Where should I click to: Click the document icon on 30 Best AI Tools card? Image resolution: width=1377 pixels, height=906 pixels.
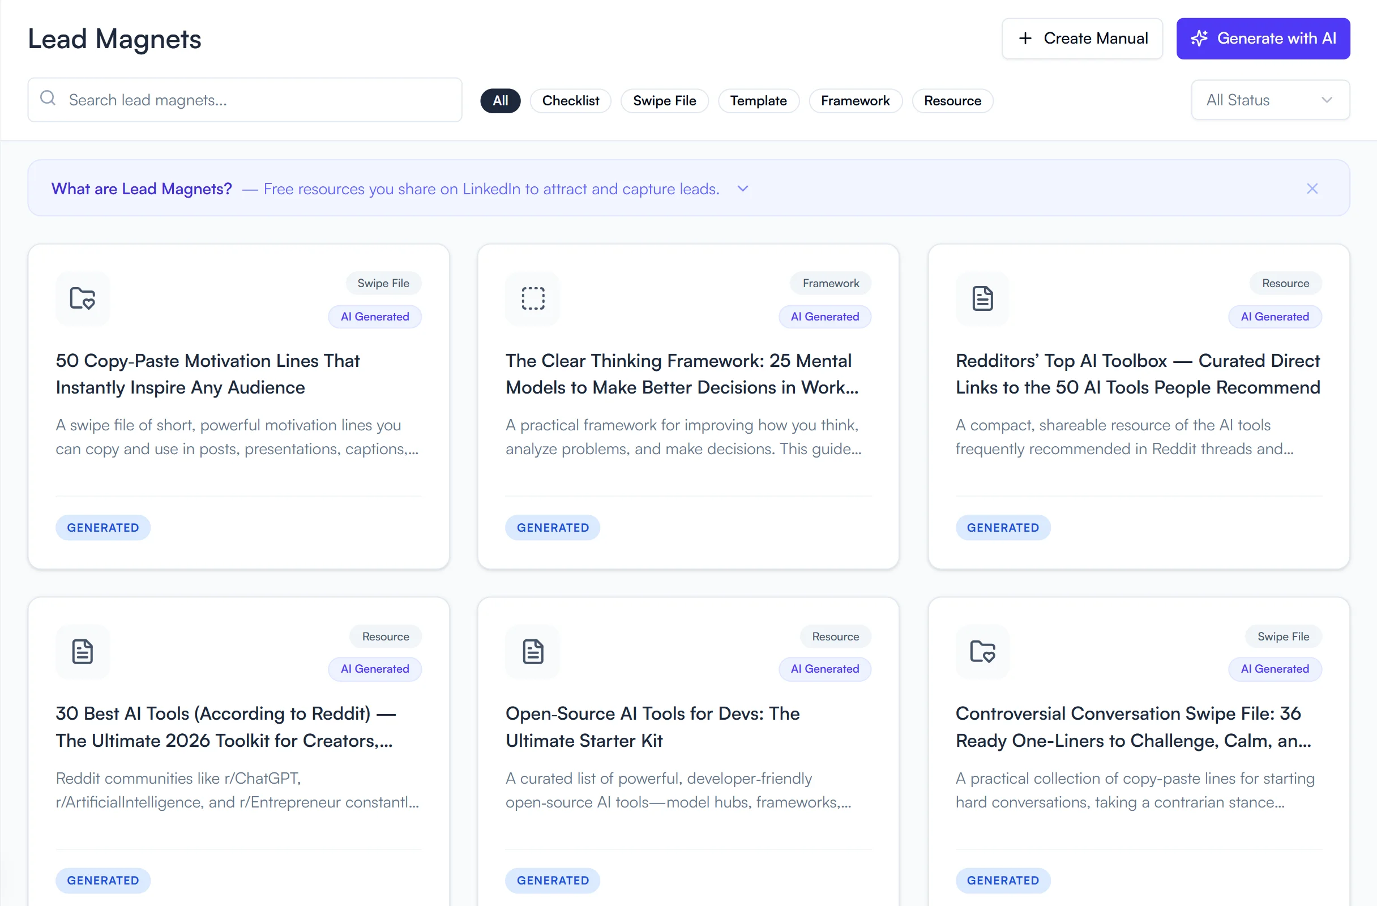point(83,651)
